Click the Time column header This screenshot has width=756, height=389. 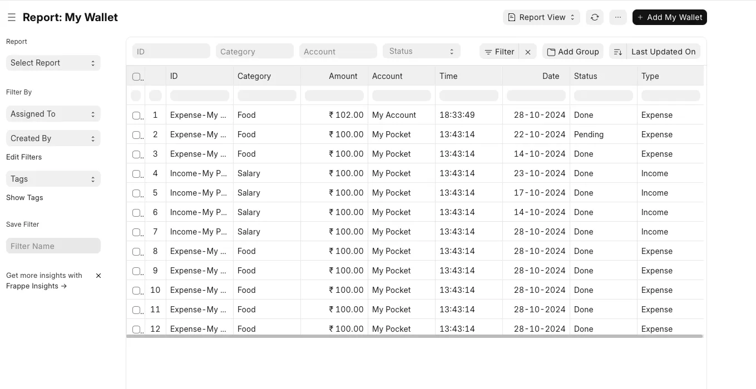pos(469,76)
